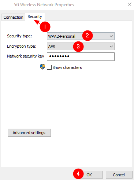Screen dimensions: 134x180
Task: Click the Cancel button
Action: pyautogui.click(x=119, y=175)
